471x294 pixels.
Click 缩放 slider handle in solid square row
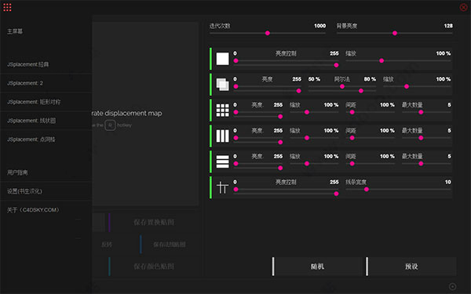pos(382,60)
